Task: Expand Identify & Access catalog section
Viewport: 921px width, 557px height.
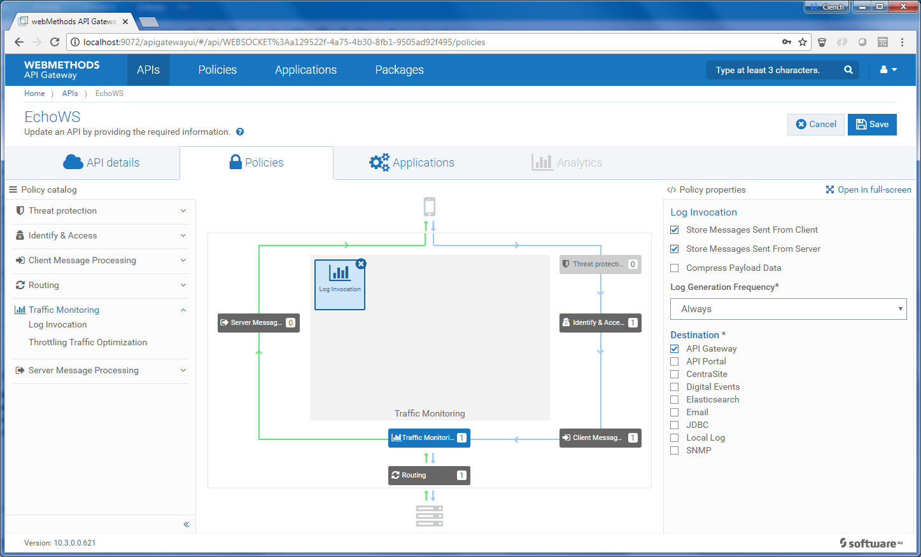Action: pyautogui.click(x=101, y=236)
